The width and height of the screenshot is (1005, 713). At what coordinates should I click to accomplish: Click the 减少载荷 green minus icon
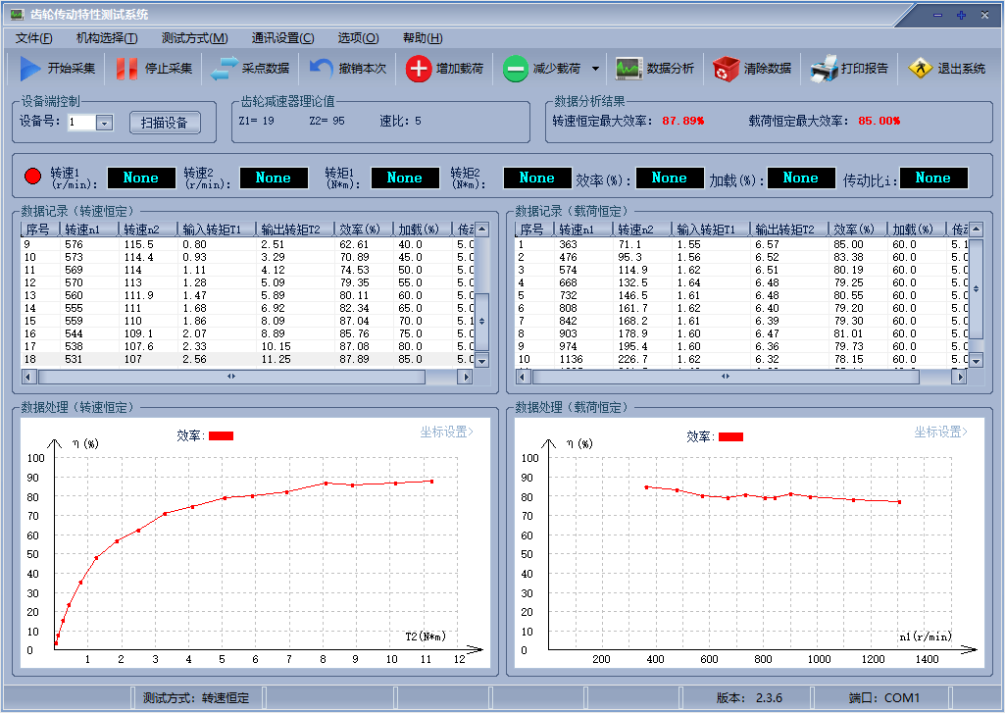(516, 69)
